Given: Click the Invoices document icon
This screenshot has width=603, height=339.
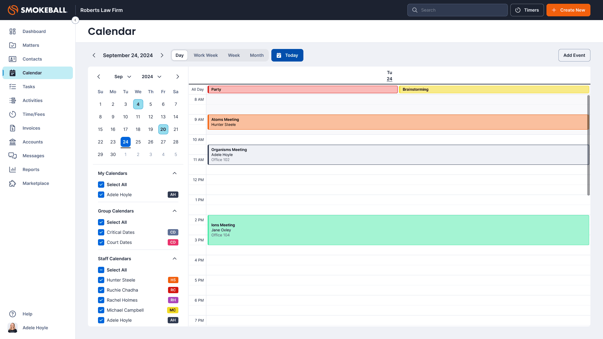Looking at the screenshot, I should (13, 128).
